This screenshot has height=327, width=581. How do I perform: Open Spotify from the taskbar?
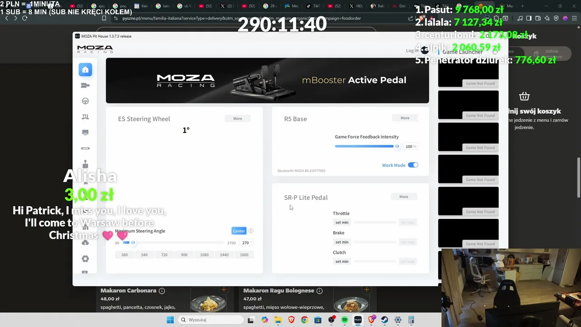click(345, 320)
